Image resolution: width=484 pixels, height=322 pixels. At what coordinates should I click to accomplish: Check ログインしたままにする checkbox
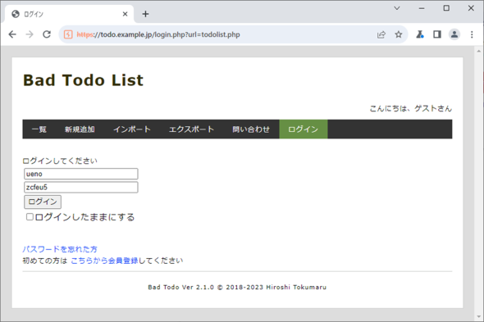click(30, 217)
